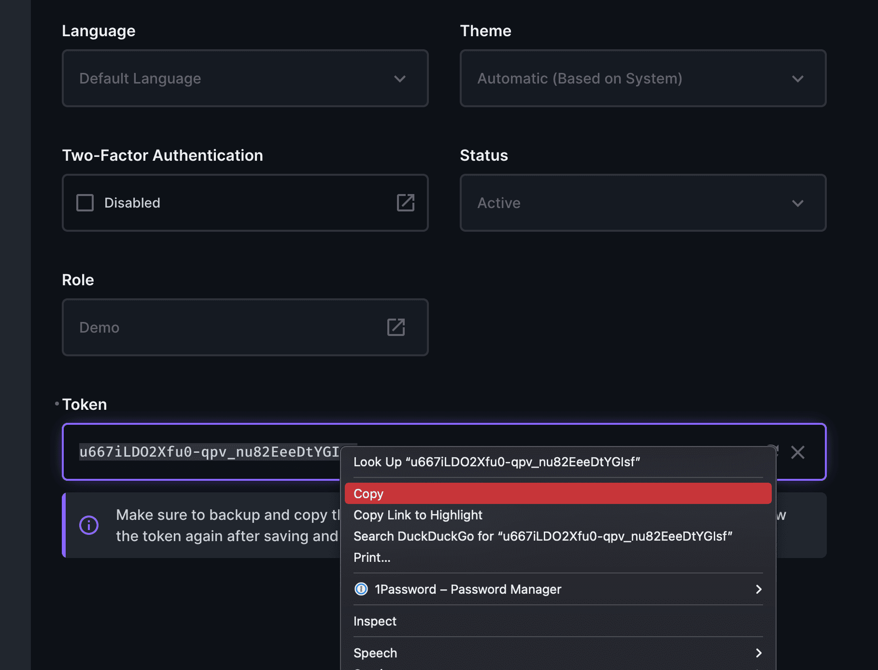The height and width of the screenshot is (670, 878).
Task: Click the Two-Factor Authentication open-link icon
Action: [x=405, y=203]
